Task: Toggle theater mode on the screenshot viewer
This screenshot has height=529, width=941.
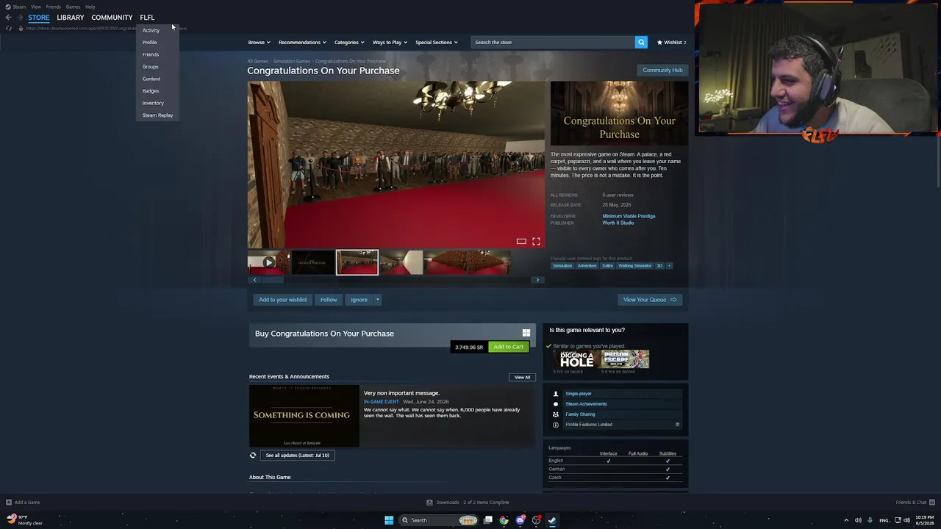Action: point(521,241)
